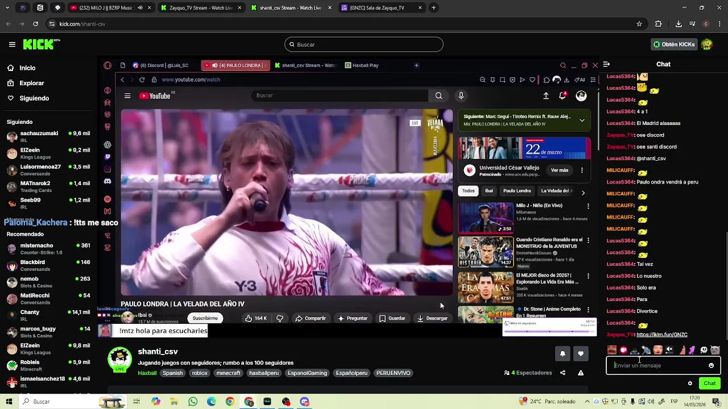728x409 pixels.
Task: Click streamed YouTube like button 164 K
Action: [x=255, y=318]
